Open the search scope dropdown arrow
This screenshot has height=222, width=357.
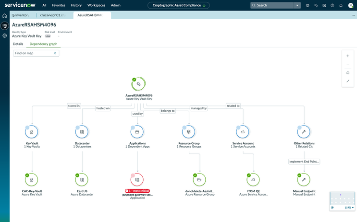297,5
